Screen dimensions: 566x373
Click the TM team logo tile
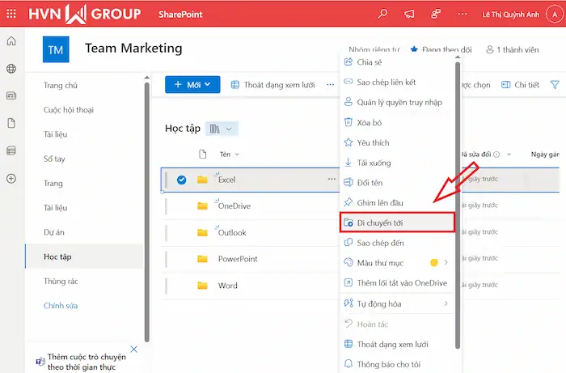click(56, 50)
